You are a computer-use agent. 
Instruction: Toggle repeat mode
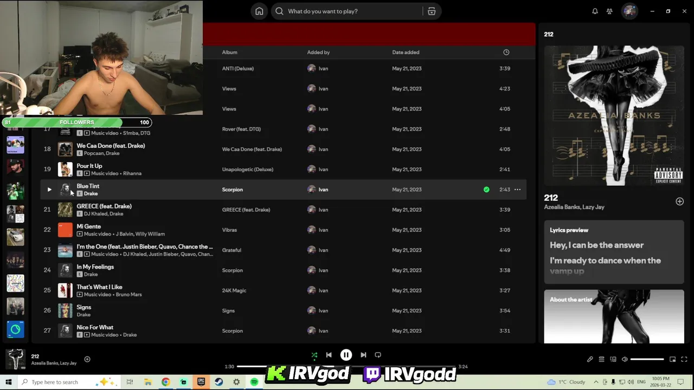click(x=378, y=355)
